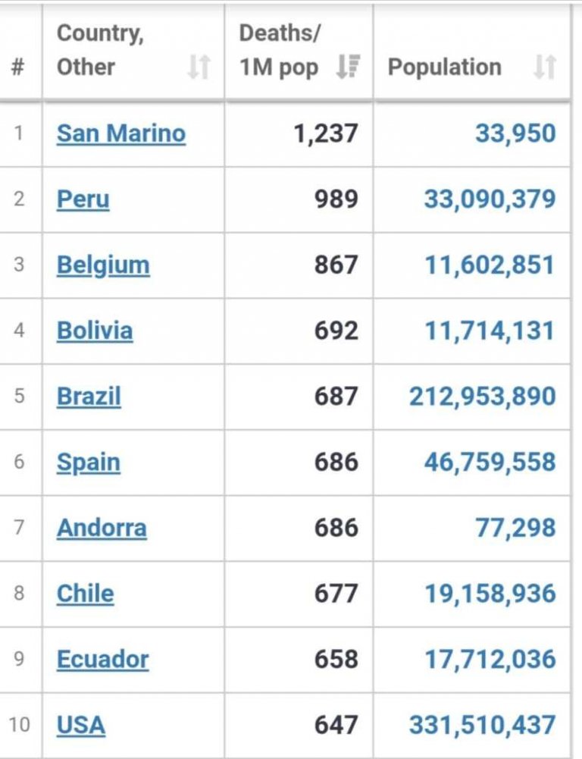Select the Deaths/1M pop header text
The height and width of the screenshot is (759, 582).
tap(280, 50)
